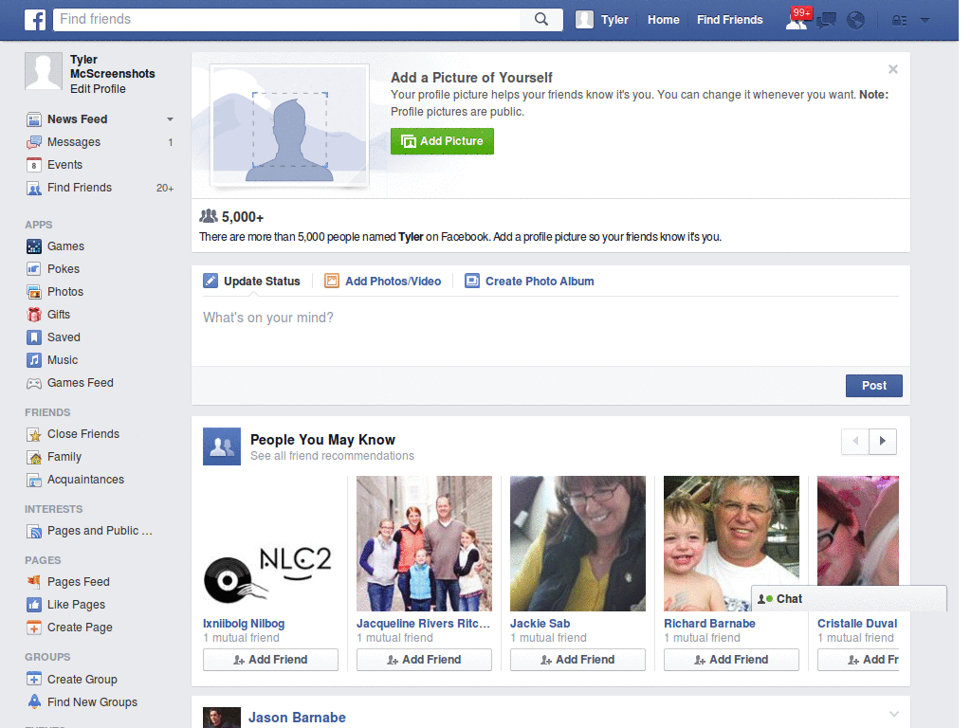
Task: Click the profile picture placeholder image
Action: (x=289, y=125)
